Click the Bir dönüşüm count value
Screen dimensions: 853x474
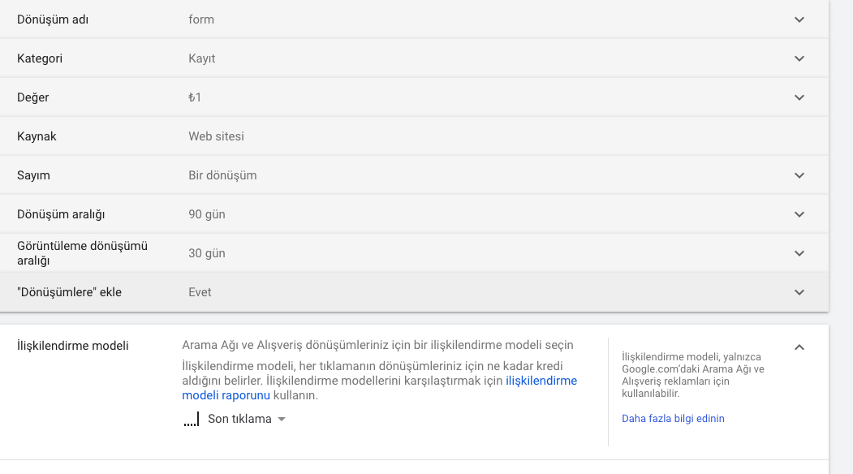pos(222,175)
